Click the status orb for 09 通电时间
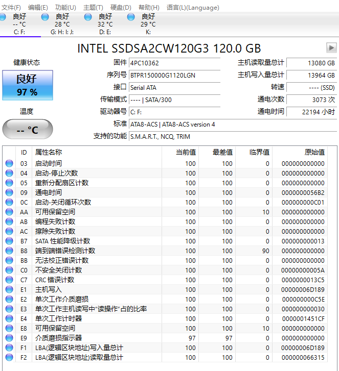Image resolution: width=339 pixels, height=371 pixels. (x=9, y=192)
